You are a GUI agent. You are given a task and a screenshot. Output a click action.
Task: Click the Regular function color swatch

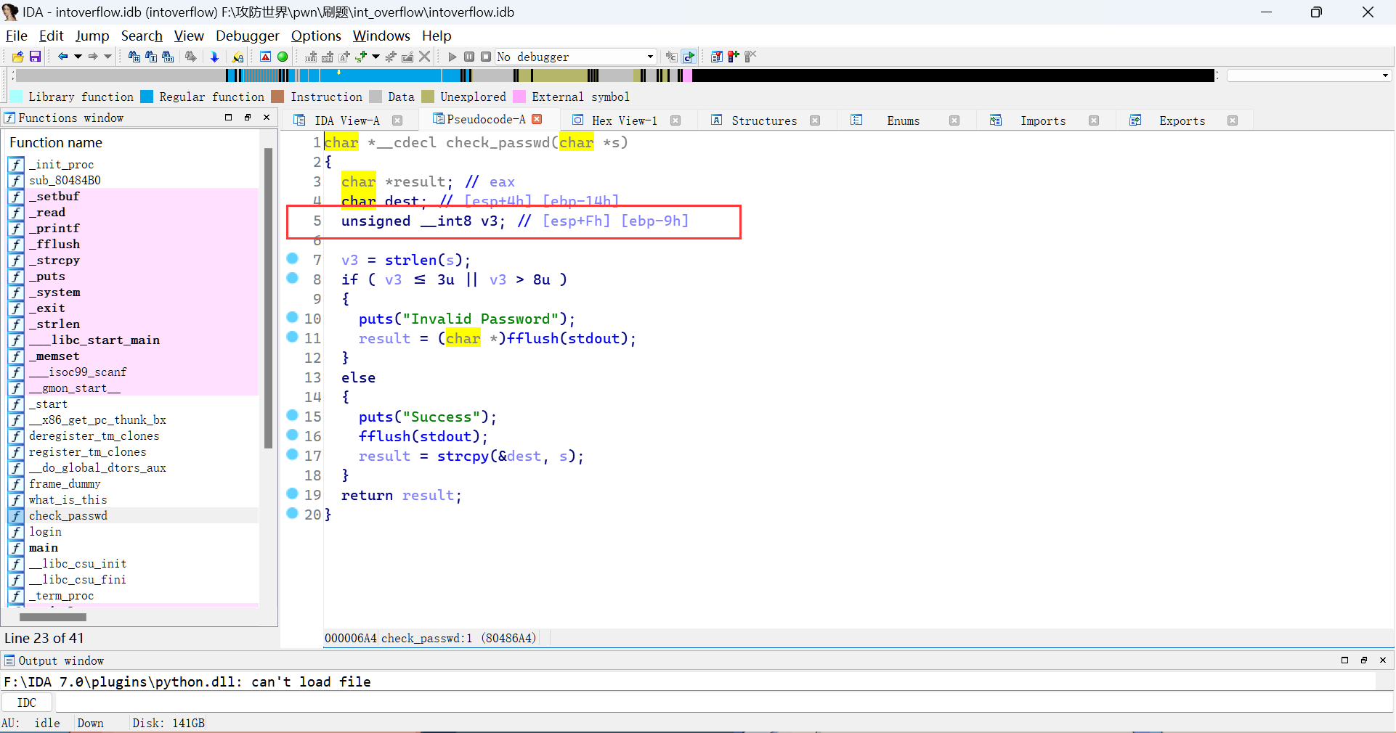[147, 97]
